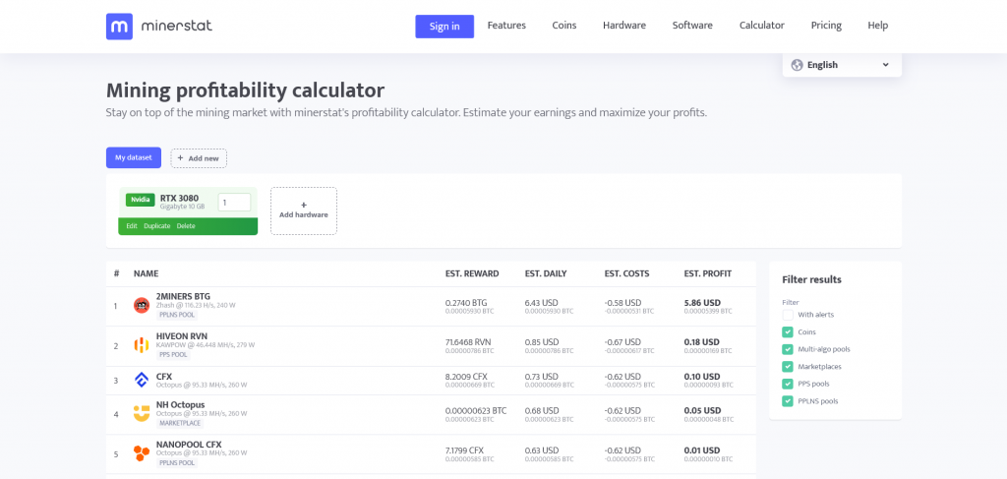Click the HIVEON RVN coin icon
The image size is (1007, 479).
coord(142,345)
